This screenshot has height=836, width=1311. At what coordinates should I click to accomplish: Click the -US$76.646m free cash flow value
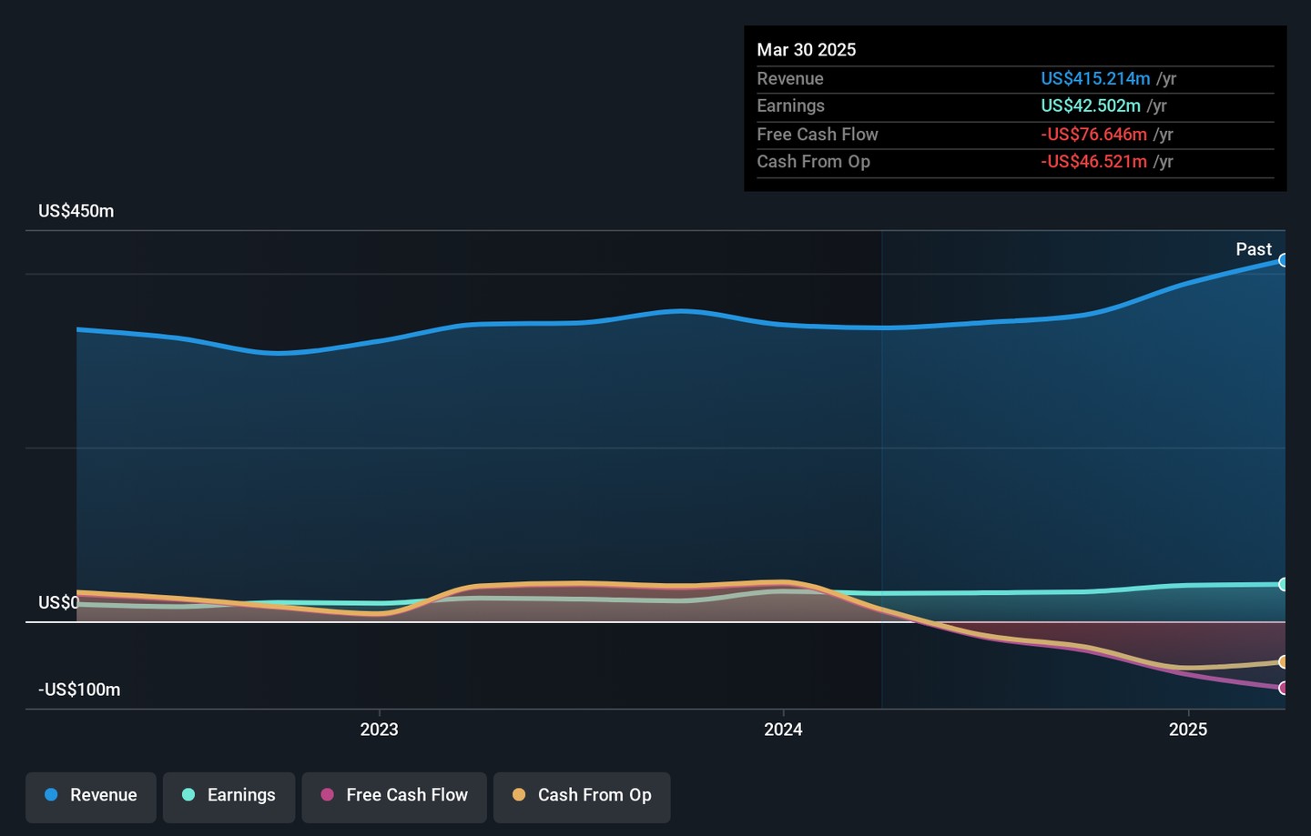coord(1093,135)
